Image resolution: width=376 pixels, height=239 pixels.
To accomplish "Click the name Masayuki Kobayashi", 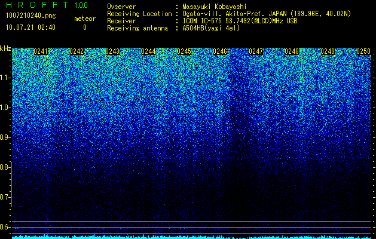I will tap(215, 7).
